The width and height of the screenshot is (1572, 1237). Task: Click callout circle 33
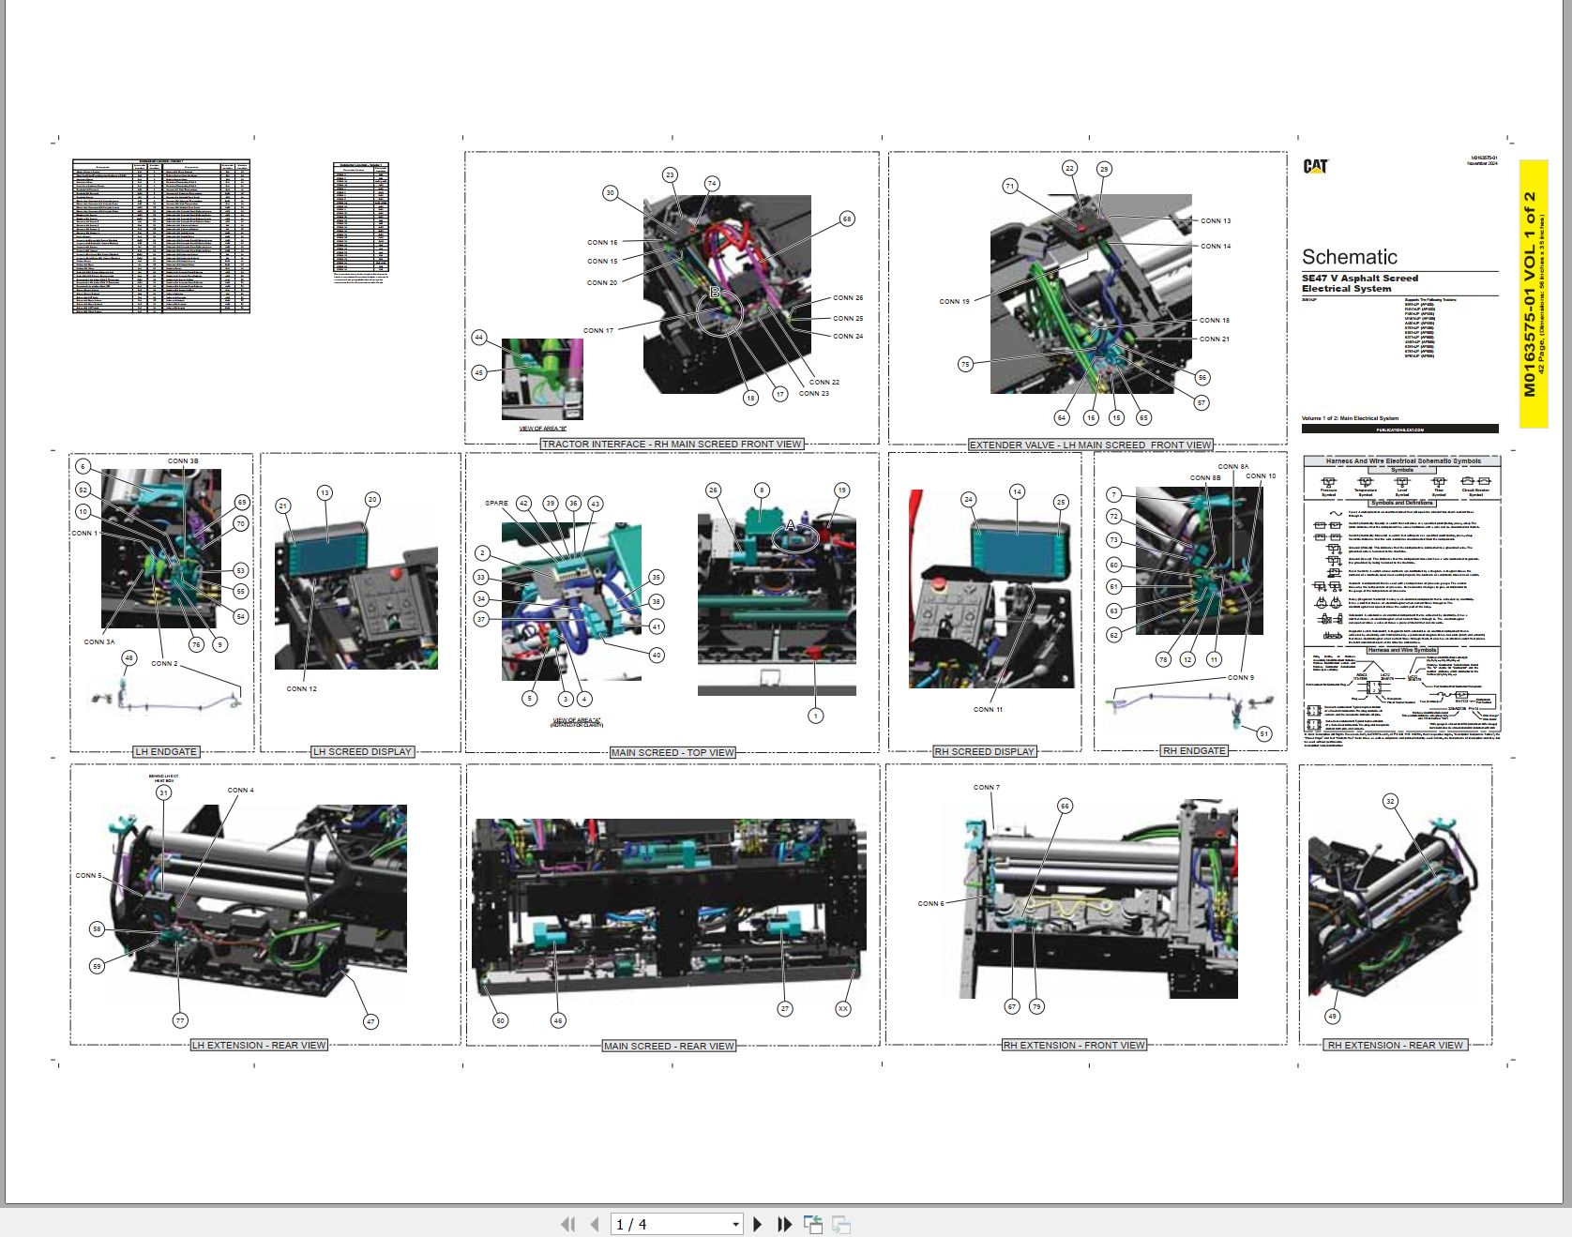click(x=481, y=578)
